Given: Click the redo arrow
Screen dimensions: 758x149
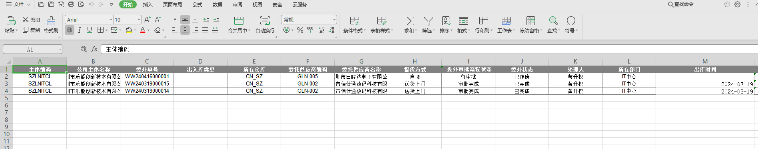Looking at the screenshot, I should coord(101,4).
